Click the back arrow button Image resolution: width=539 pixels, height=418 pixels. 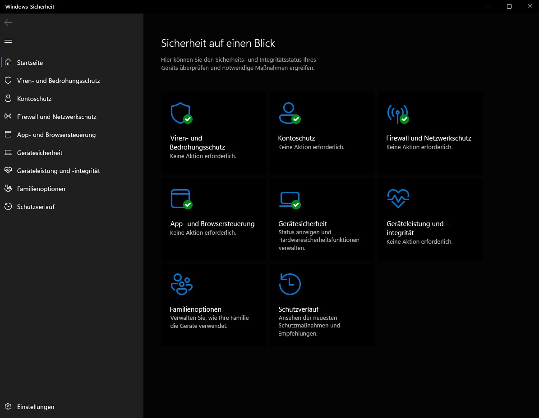pos(8,23)
